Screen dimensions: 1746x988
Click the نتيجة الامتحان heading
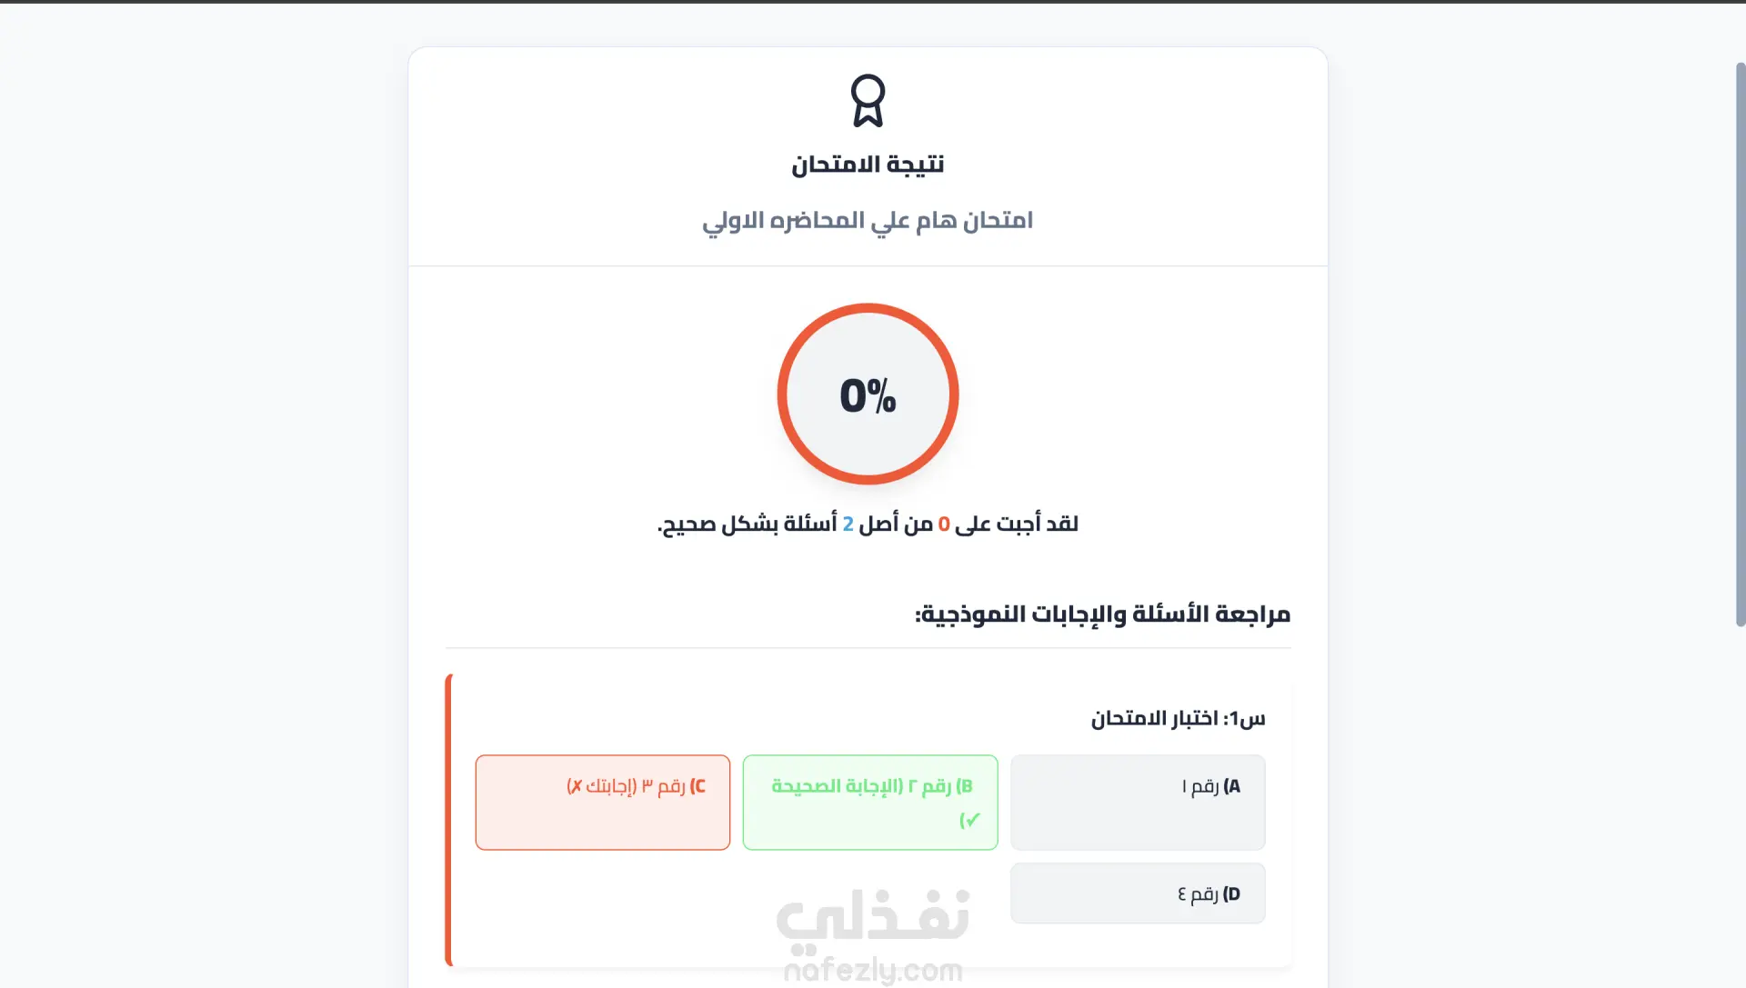pos(868,165)
